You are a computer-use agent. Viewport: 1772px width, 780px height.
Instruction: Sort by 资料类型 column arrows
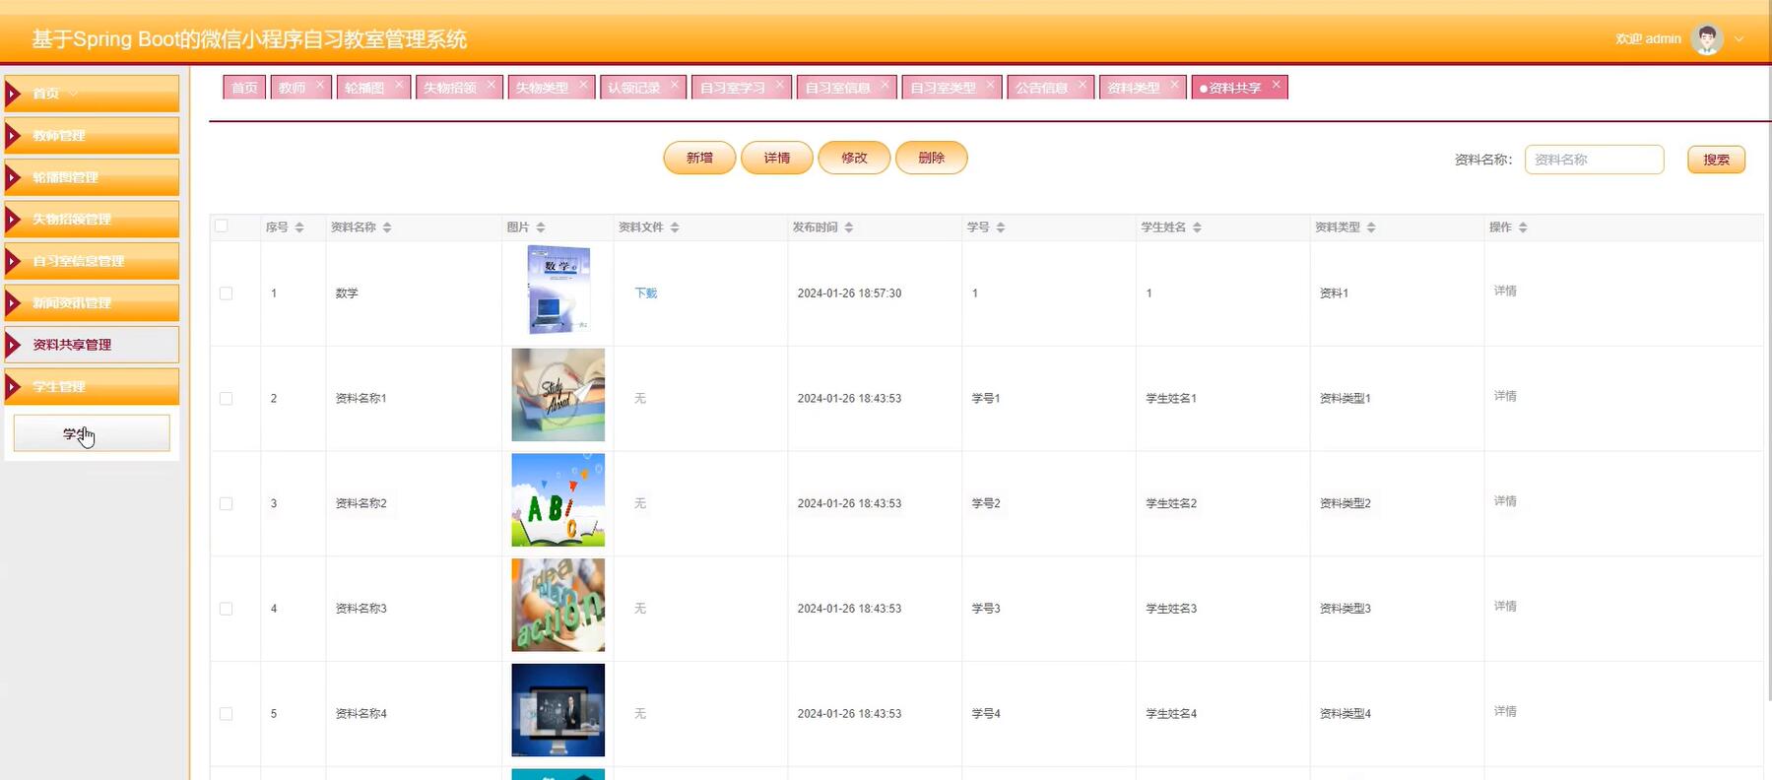point(1371,227)
